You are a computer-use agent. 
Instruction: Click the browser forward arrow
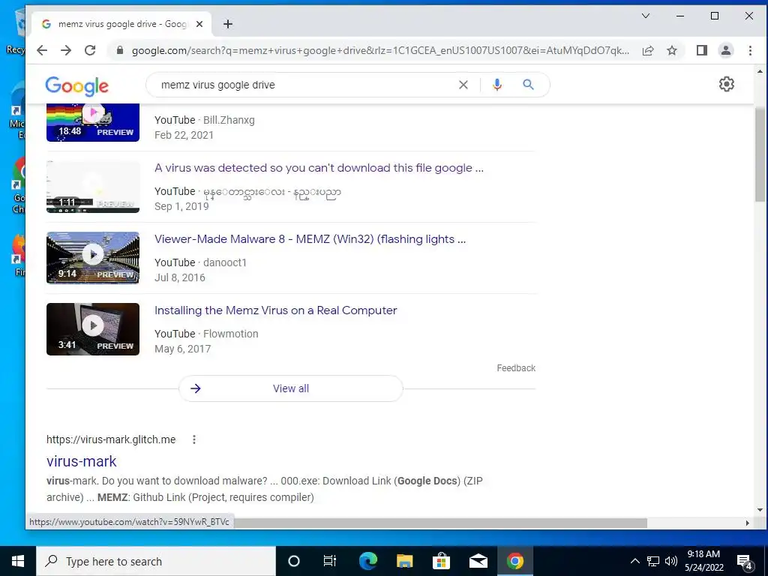point(66,50)
